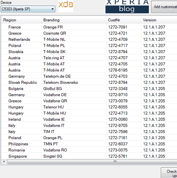Viewport: 177px width, 178px height.
Task: Click the France region cell
Action: point(15,27)
